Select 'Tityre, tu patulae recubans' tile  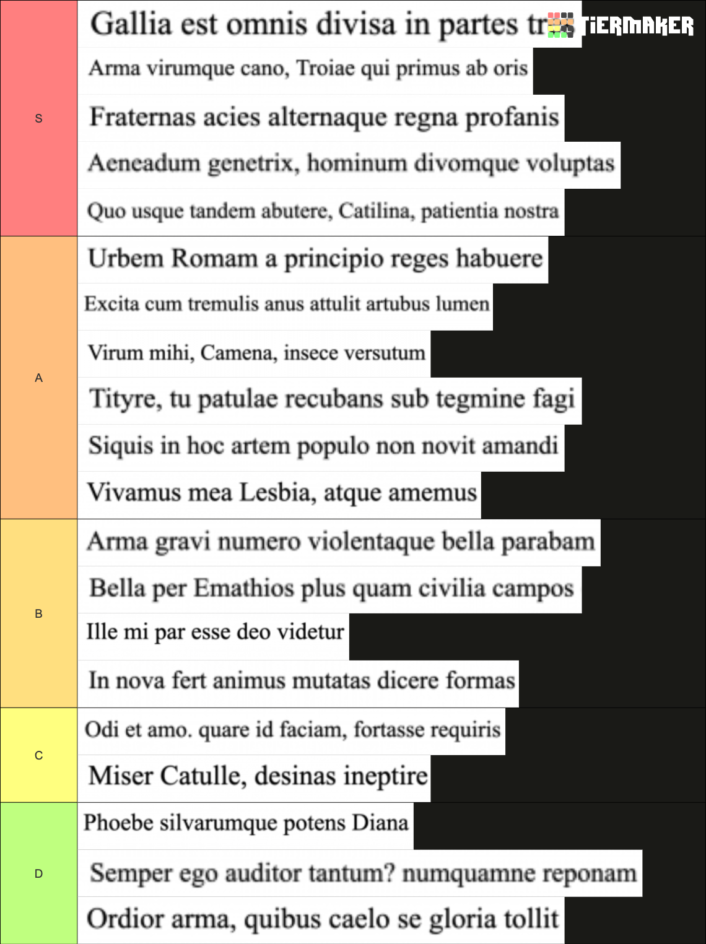[x=329, y=401]
